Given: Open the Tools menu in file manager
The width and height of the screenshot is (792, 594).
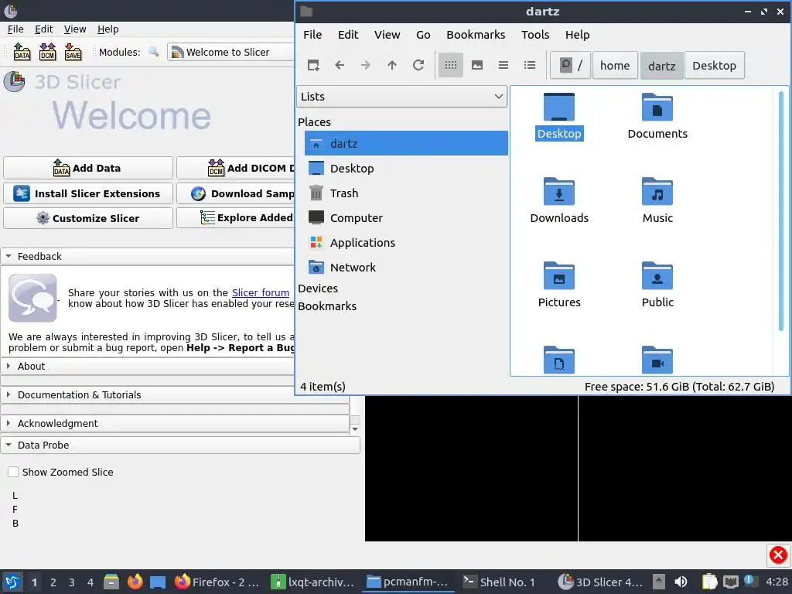Looking at the screenshot, I should [535, 34].
